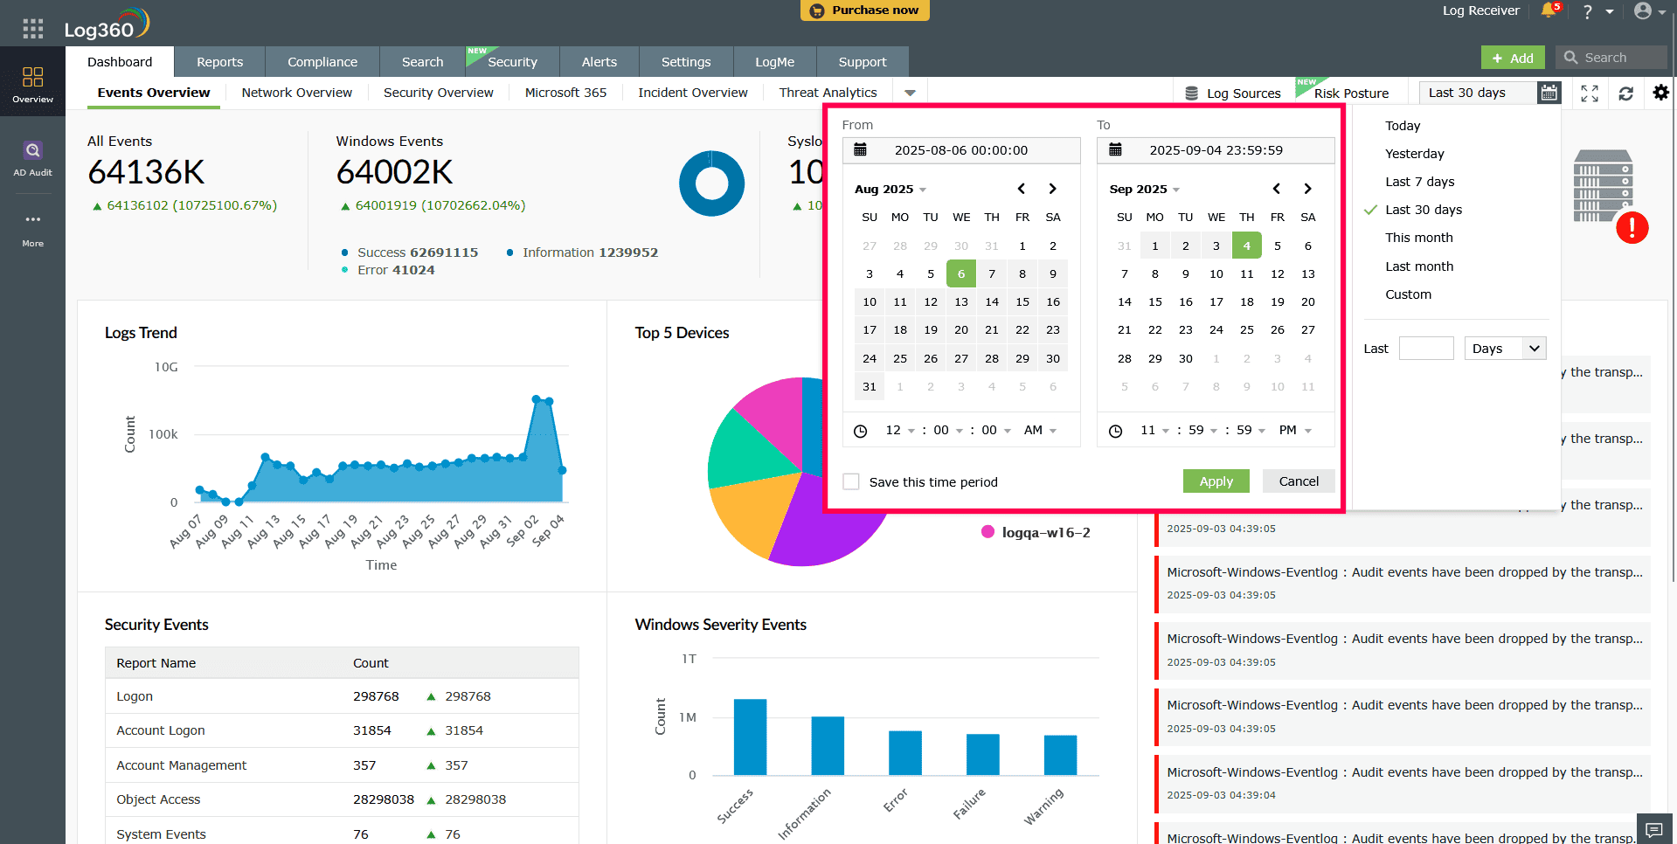1677x844 pixels.
Task: Click the top Search field
Action: tap(1611, 58)
